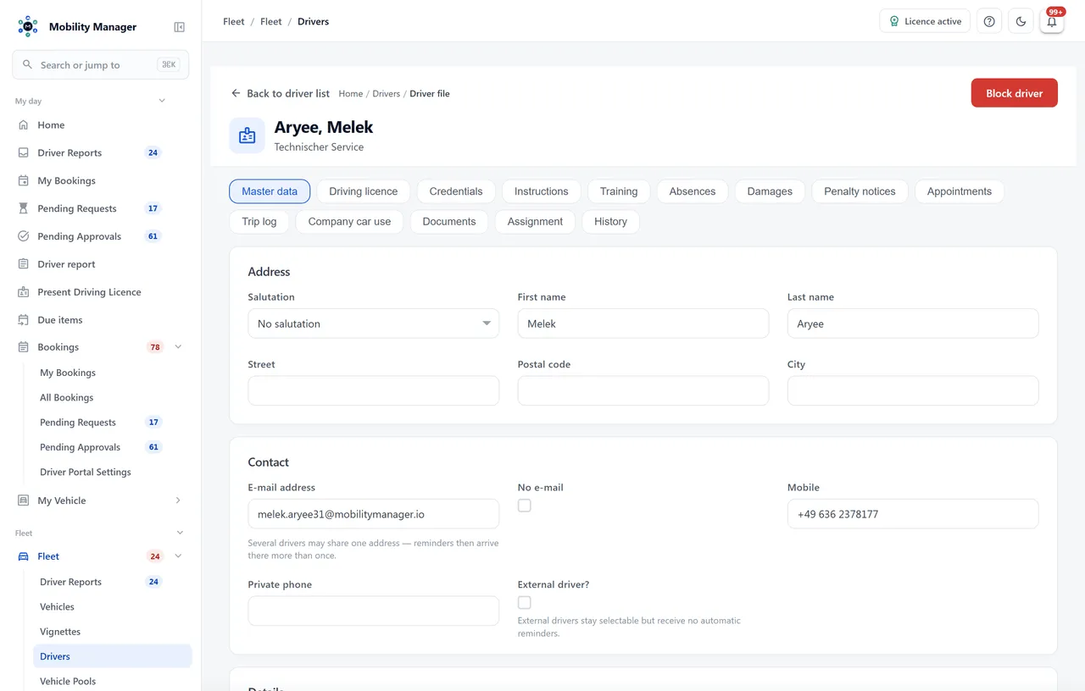This screenshot has width=1085, height=691.
Task: Open the Assignment tab
Action: [535, 222]
